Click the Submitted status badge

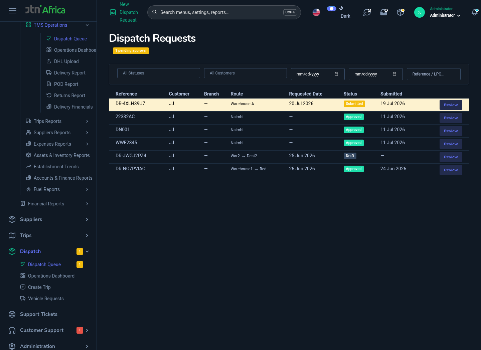[354, 104]
